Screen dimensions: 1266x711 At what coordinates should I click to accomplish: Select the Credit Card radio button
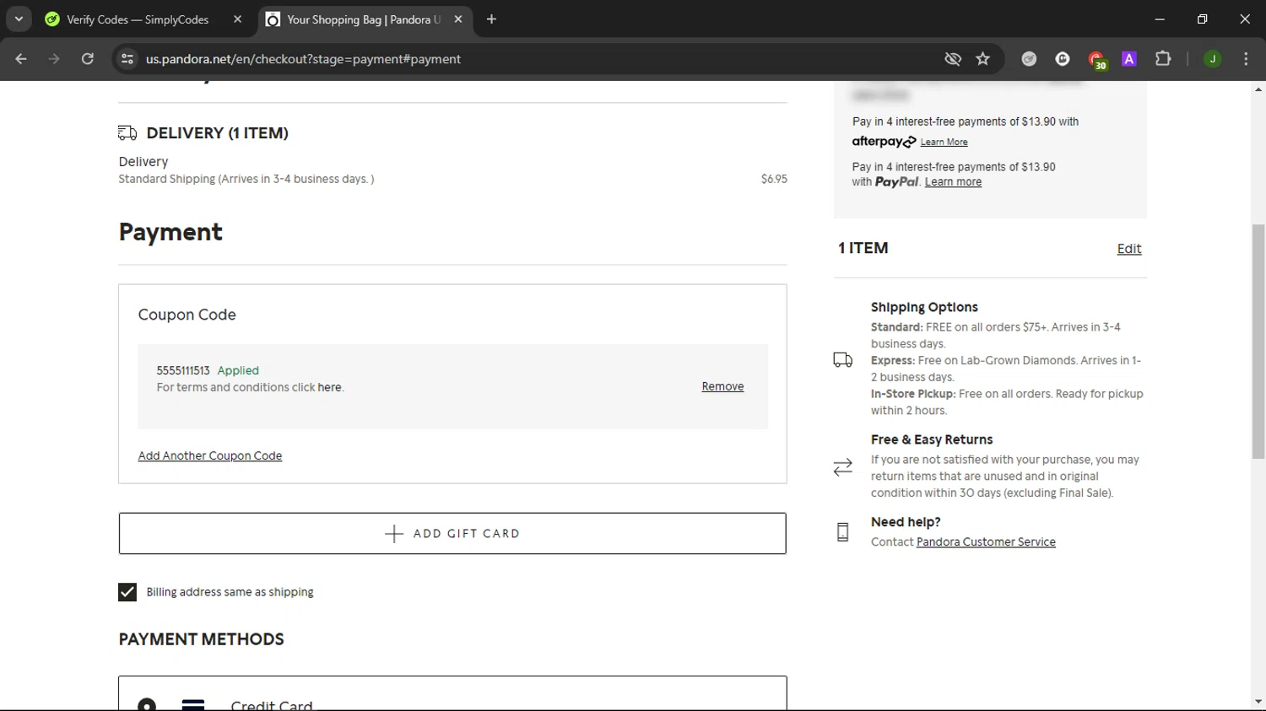point(147,704)
